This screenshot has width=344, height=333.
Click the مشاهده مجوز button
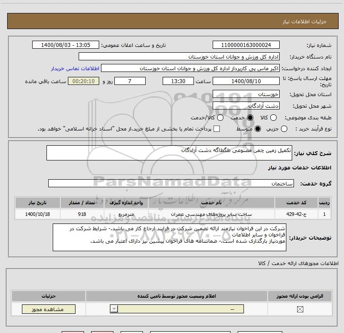point(49,309)
